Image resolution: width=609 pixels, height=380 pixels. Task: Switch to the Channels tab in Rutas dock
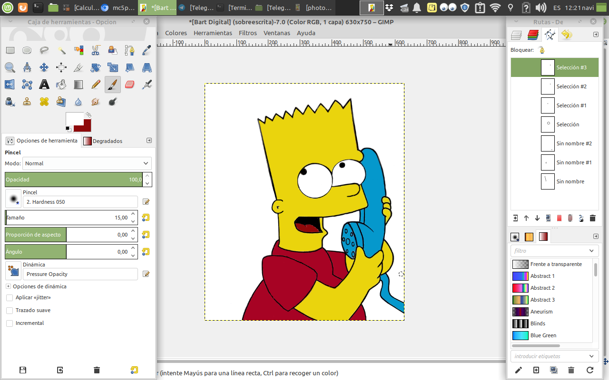pyautogui.click(x=533, y=34)
